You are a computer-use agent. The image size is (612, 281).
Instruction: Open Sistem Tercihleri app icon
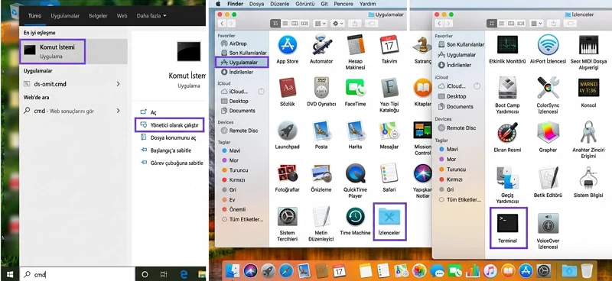pos(288,217)
